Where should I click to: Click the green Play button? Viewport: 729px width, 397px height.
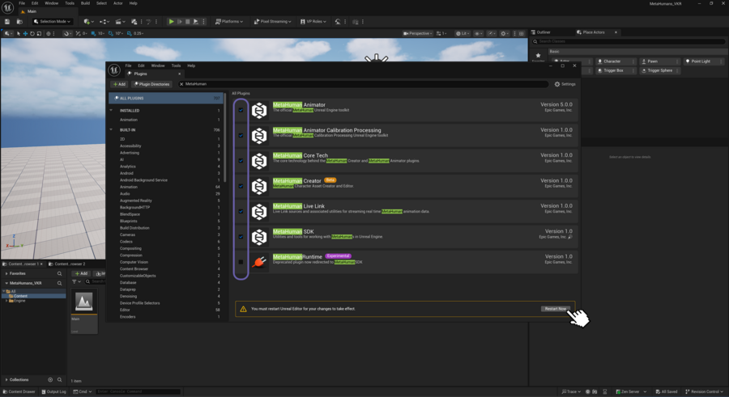(x=171, y=21)
